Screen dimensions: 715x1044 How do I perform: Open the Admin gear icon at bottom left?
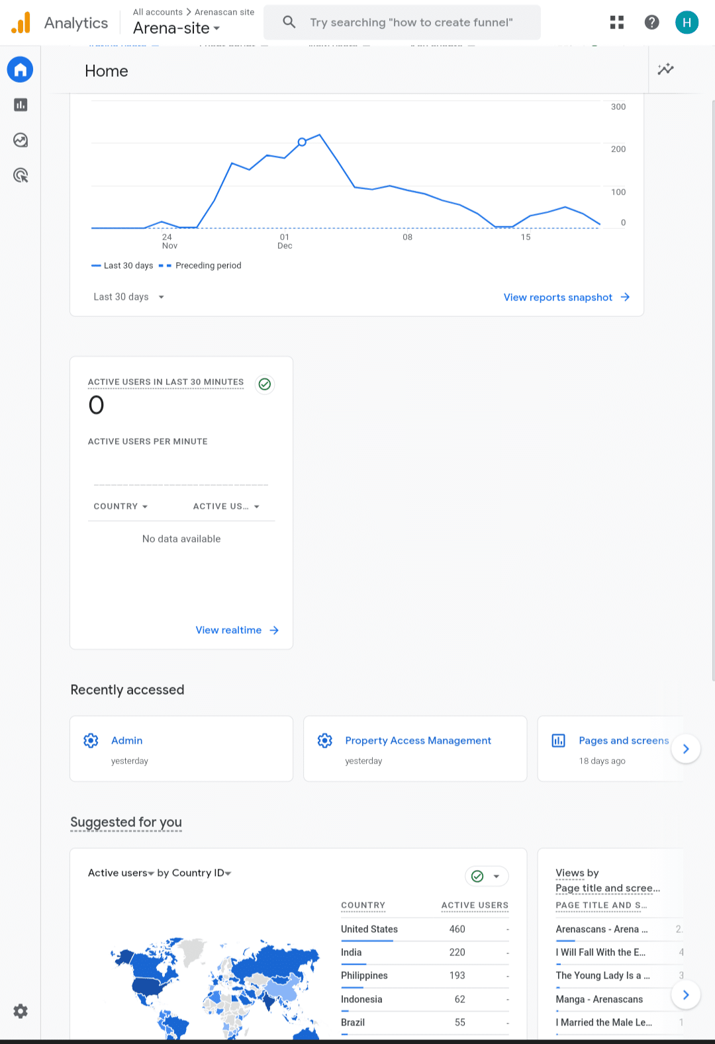tap(21, 1011)
